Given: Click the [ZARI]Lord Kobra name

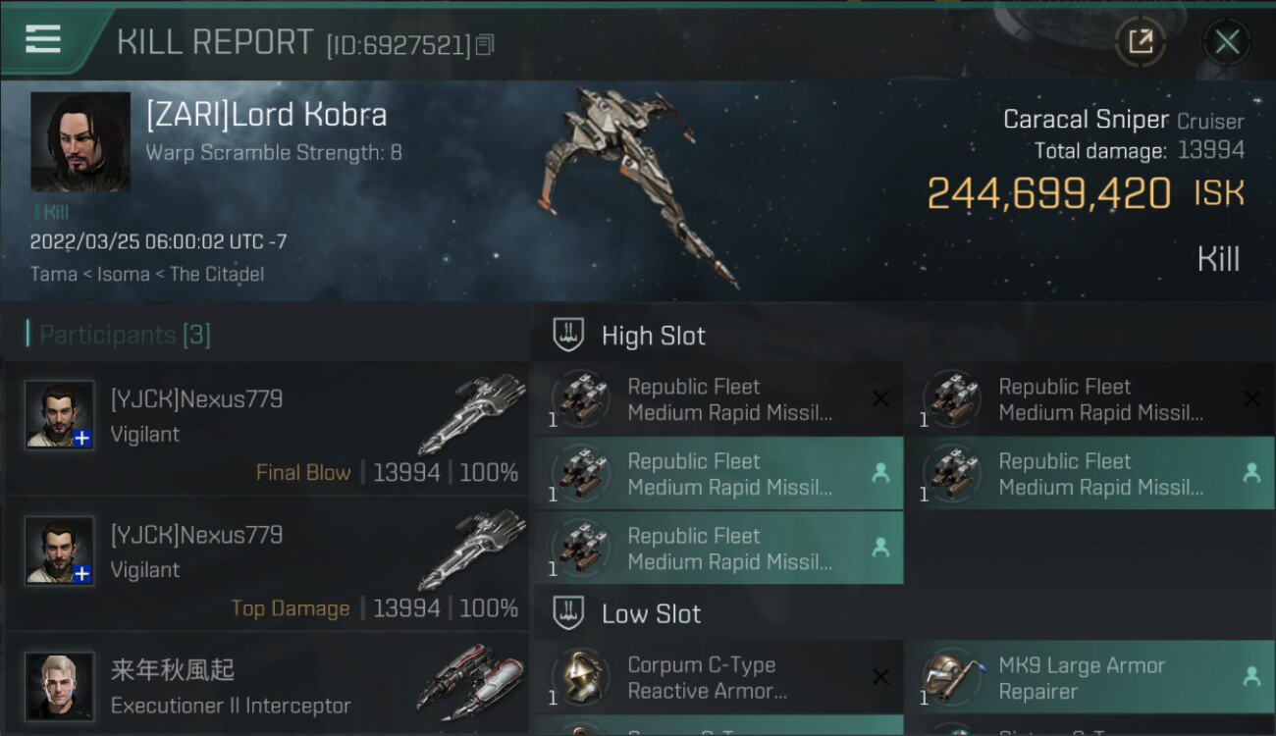Looking at the screenshot, I should point(266,115).
